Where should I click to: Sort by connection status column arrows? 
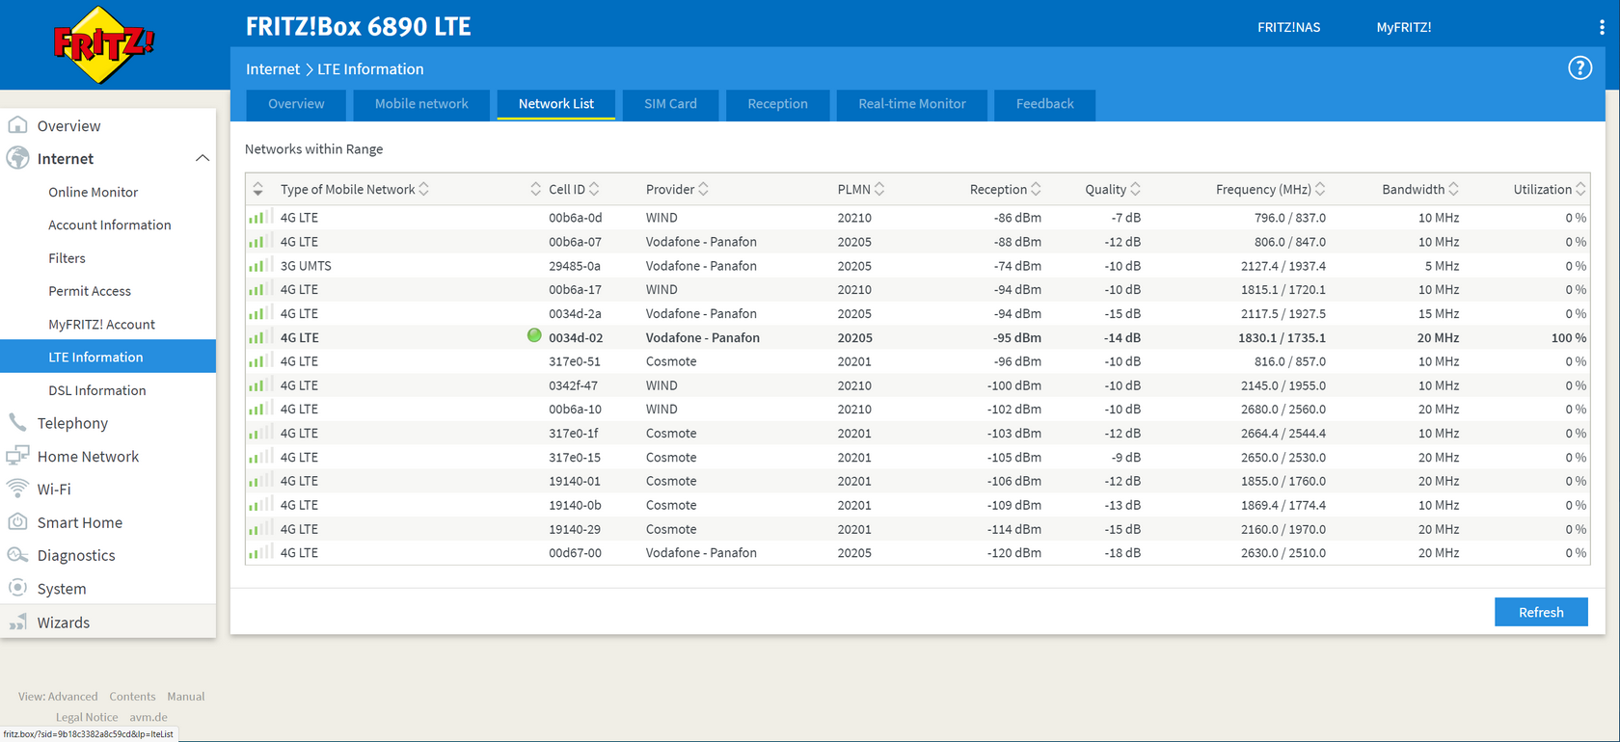535,189
